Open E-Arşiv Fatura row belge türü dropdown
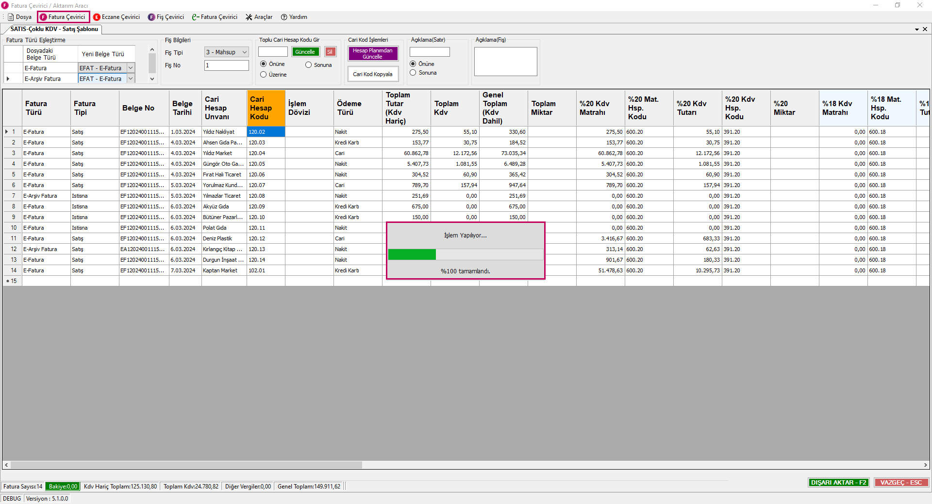 point(131,79)
